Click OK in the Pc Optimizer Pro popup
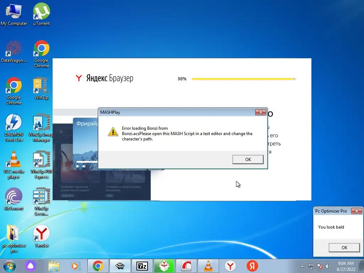The height and width of the screenshot is (273, 364). pyautogui.click(x=344, y=248)
